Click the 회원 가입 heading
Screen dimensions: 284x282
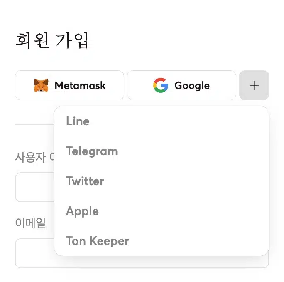(52, 40)
